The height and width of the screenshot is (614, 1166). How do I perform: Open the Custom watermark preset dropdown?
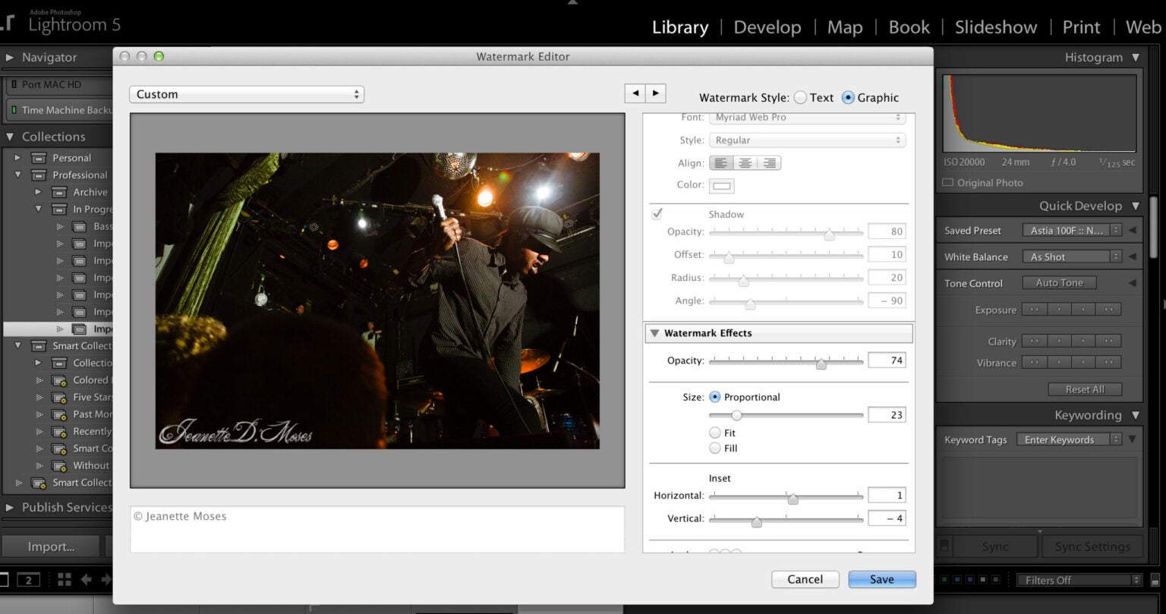pos(247,94)
